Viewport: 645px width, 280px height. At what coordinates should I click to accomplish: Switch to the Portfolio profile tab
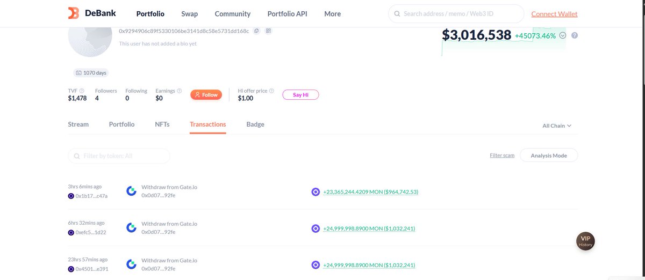tap(122, 124)
